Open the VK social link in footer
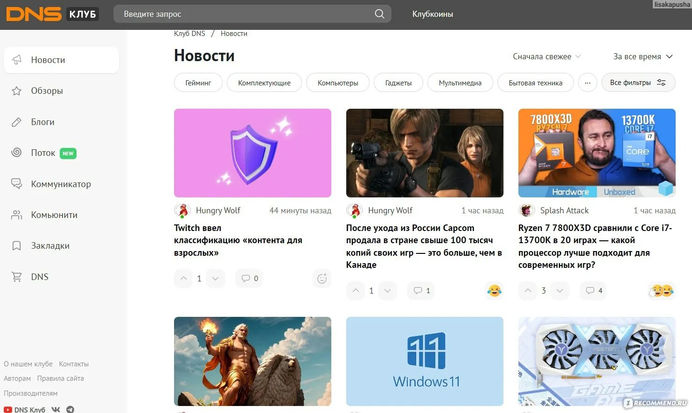This screenshot has width=692, height=413. (56, 409)
